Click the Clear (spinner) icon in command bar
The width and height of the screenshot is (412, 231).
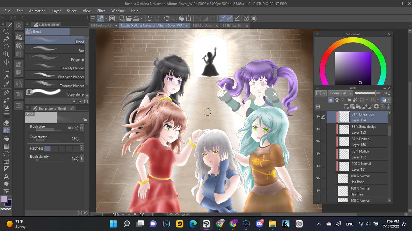(167, 18)
